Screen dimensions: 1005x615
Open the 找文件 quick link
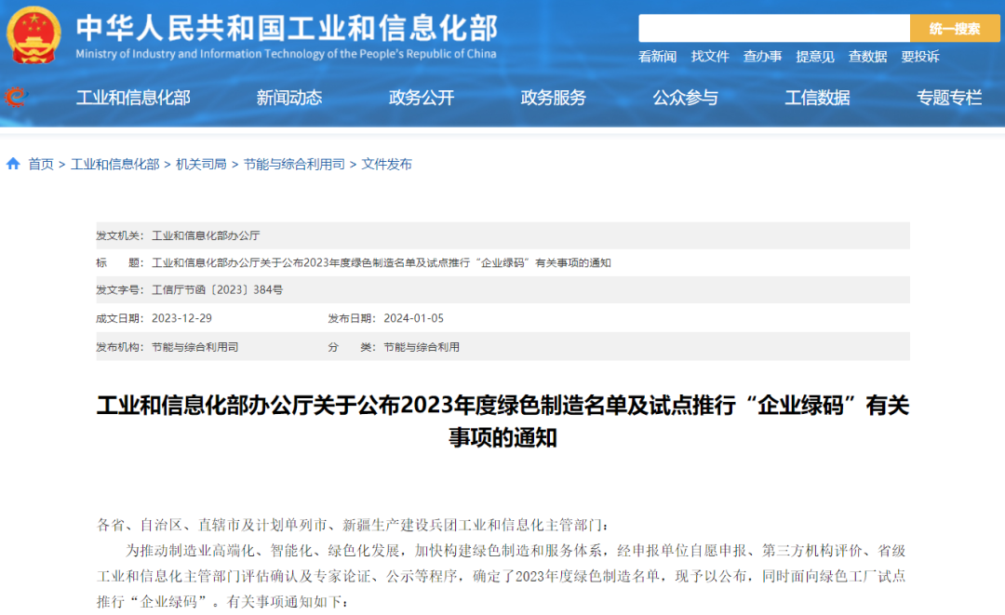tap(709, 57)
